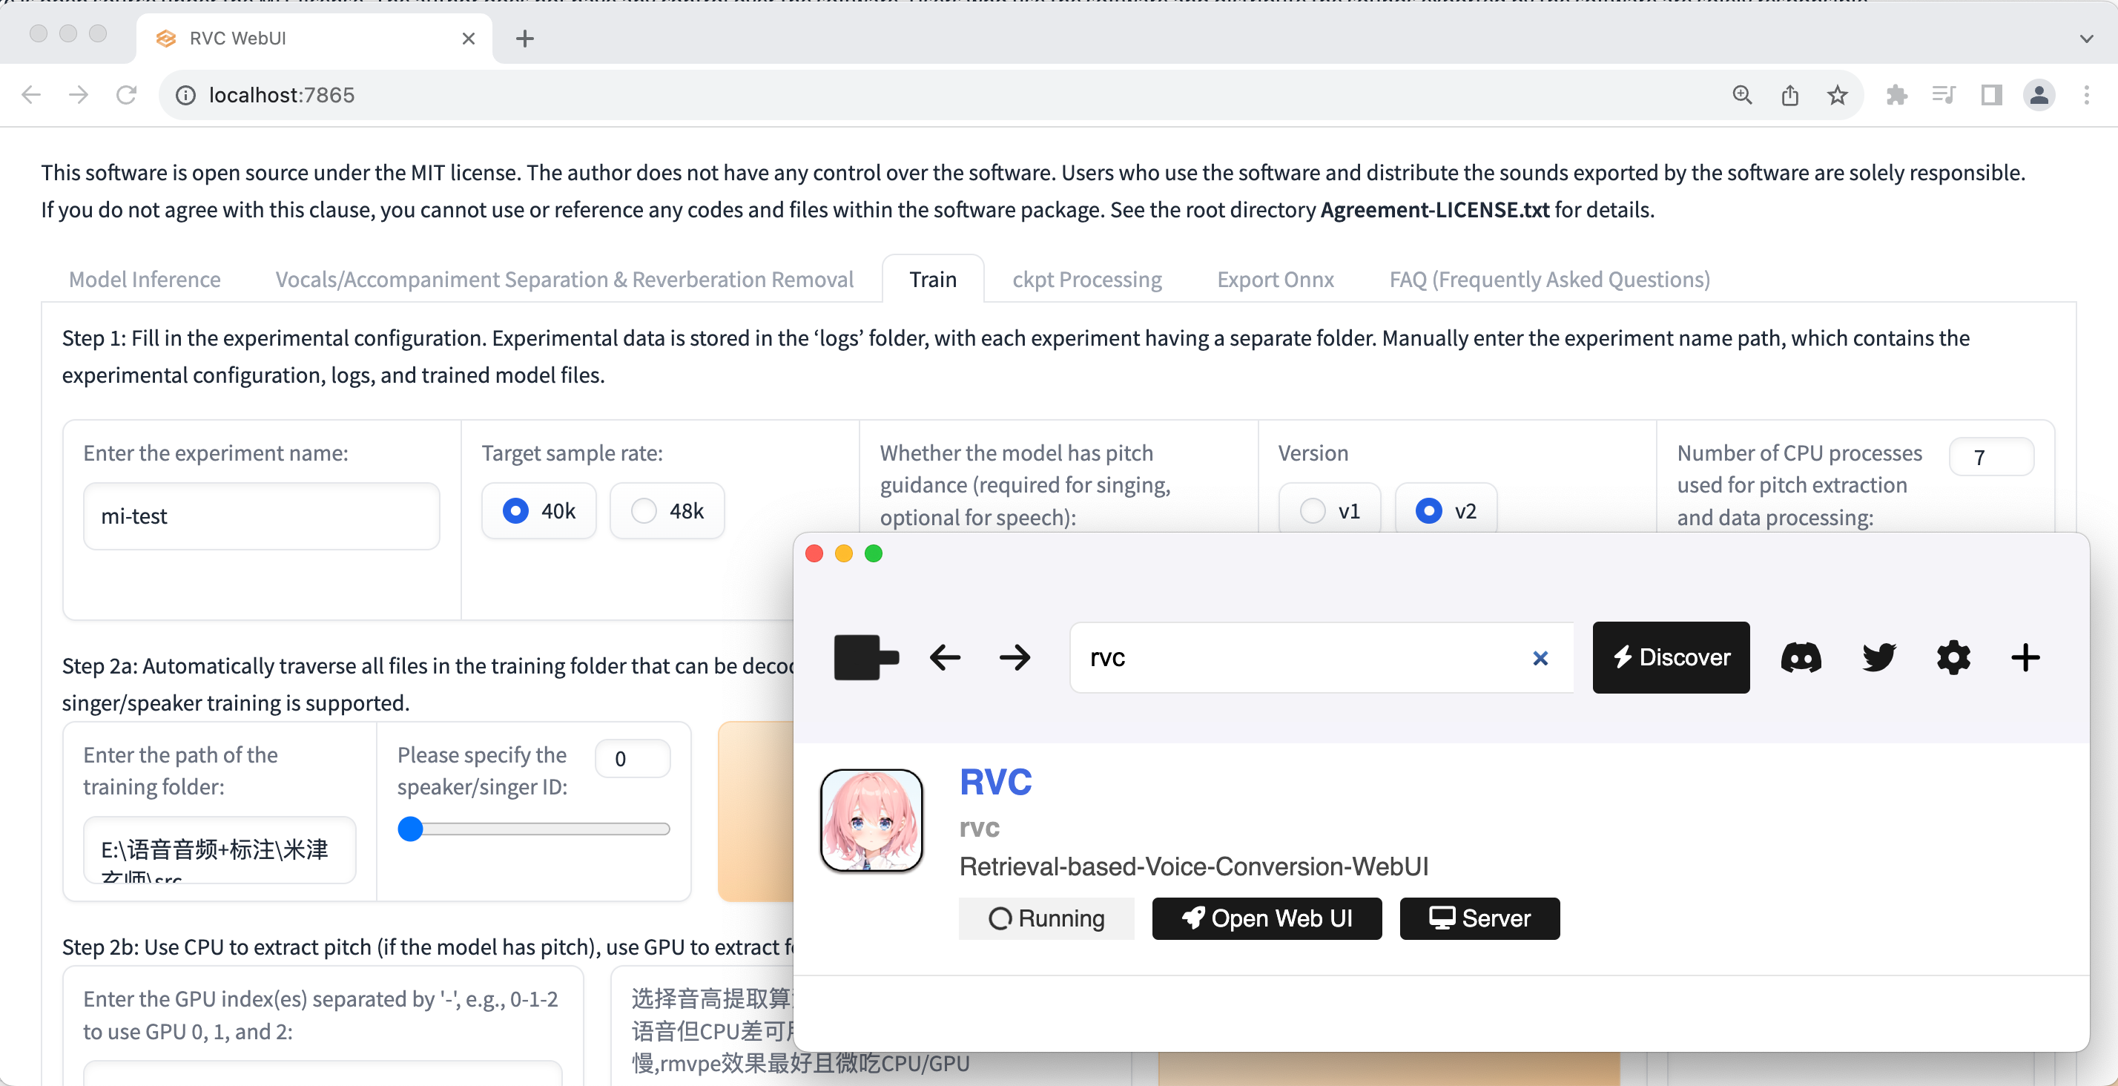Go forward with Pinokio right arrow

coord(1015,657)
